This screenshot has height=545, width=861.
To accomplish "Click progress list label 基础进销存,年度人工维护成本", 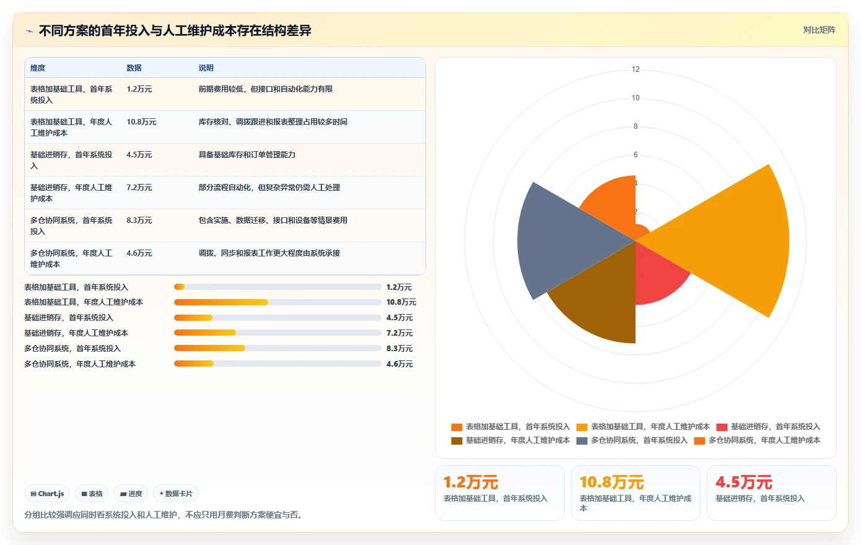I will click(76, 333).
